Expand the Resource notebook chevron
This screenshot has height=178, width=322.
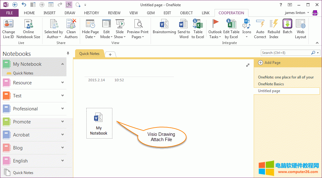pyautogui.click(x=63, y=82)
